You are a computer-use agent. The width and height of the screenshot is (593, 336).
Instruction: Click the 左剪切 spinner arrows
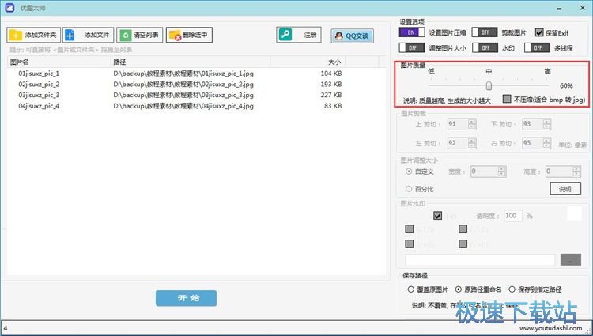tap(471, 143)
